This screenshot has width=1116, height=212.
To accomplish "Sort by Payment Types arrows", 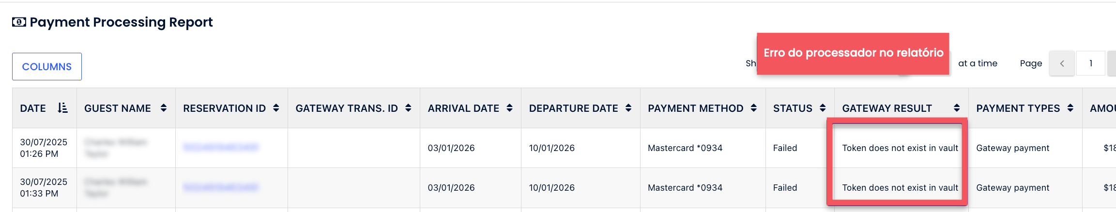I will point(1070,108).
